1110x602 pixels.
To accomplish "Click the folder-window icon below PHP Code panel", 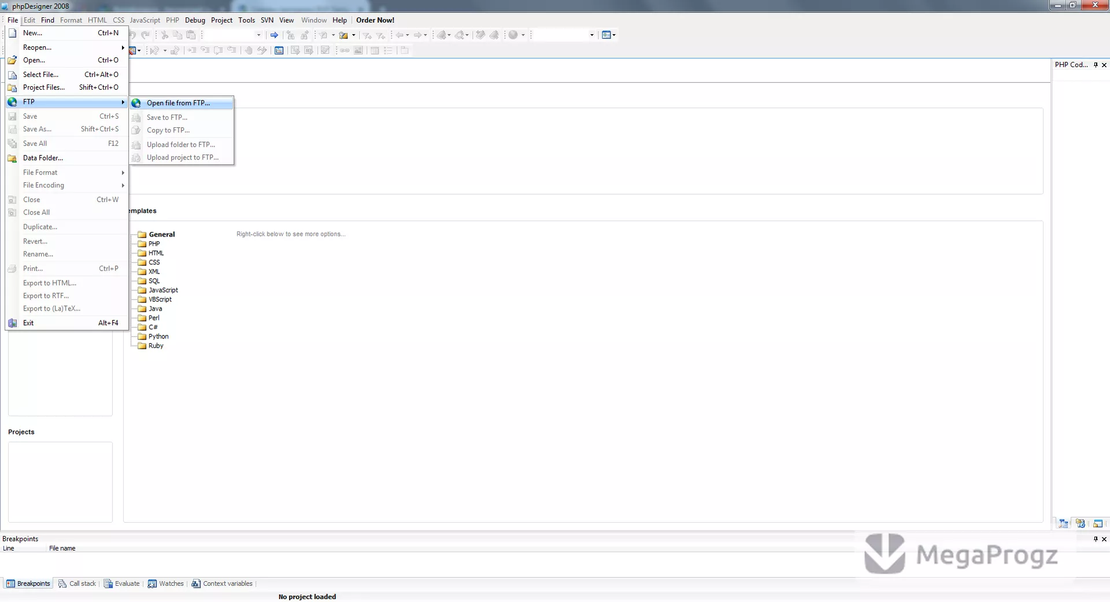I will 1098,523.
